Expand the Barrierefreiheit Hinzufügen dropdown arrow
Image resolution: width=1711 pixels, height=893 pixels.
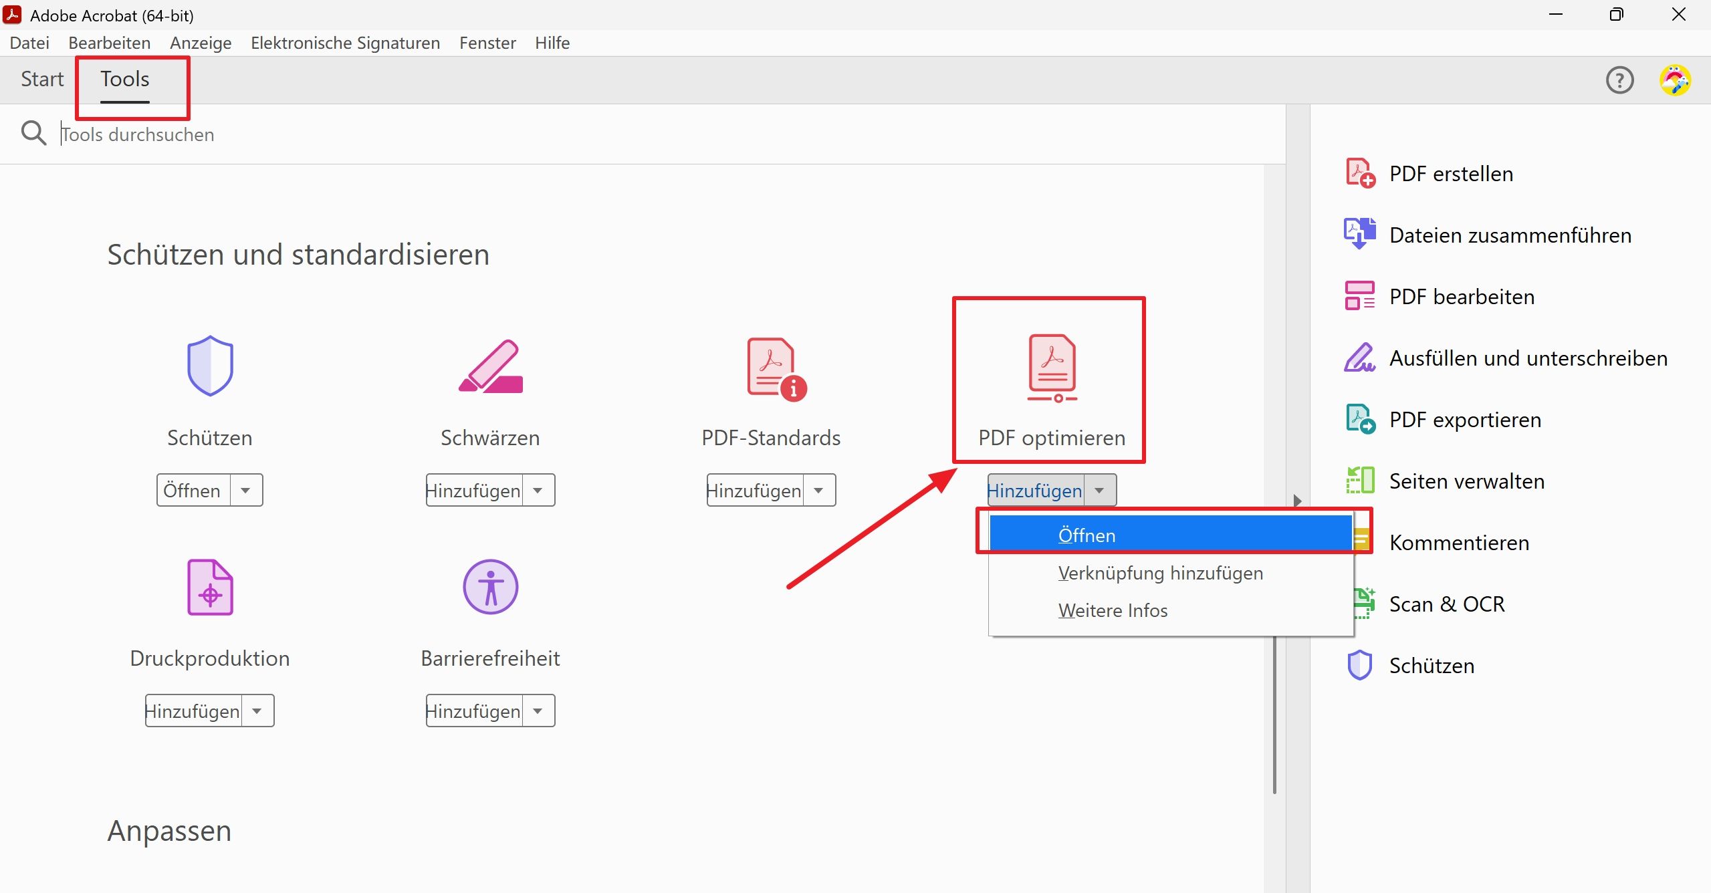pyautogui.click(x=538, y=711)
